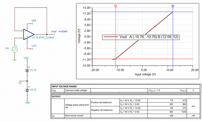
Task: Click the 'Input voltage (V)' axis title
Action: (145, 74)
